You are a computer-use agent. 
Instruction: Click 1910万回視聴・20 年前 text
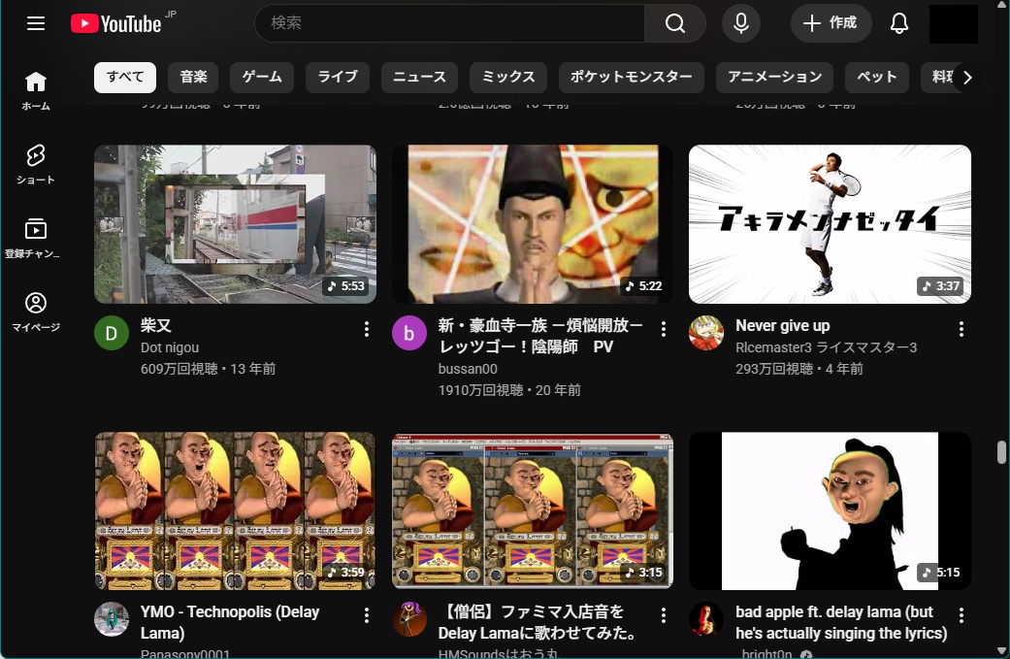(x=509, y=390)
